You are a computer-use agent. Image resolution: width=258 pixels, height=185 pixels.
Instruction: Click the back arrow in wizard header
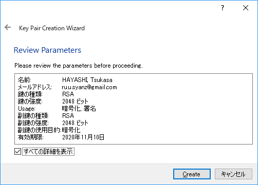tap(8, 27)
